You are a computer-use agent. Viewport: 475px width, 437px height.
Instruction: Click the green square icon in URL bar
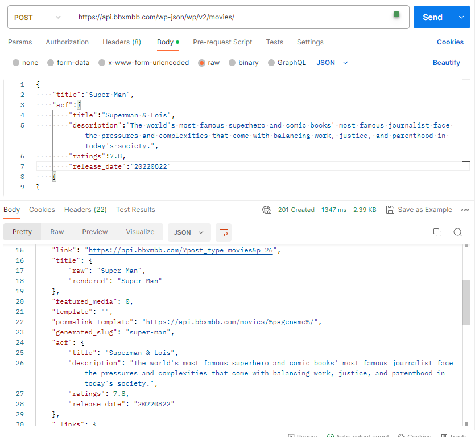coord(396,14)
